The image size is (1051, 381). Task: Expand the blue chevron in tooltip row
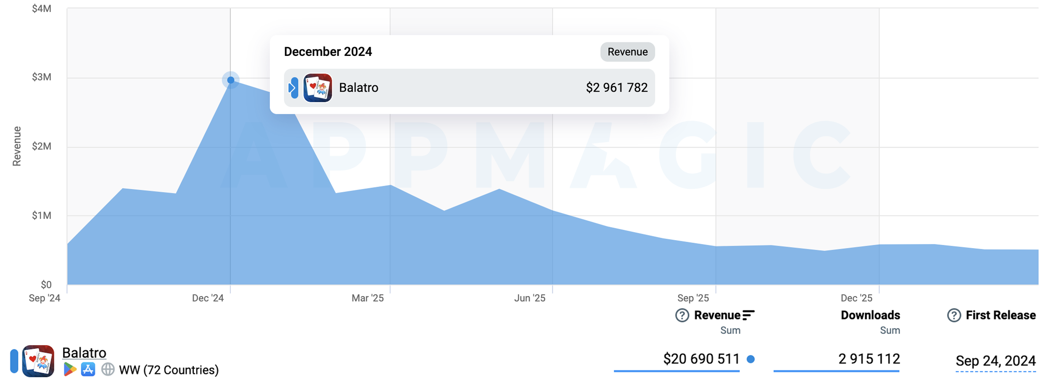pyautogui.click(x=293, y=87)
